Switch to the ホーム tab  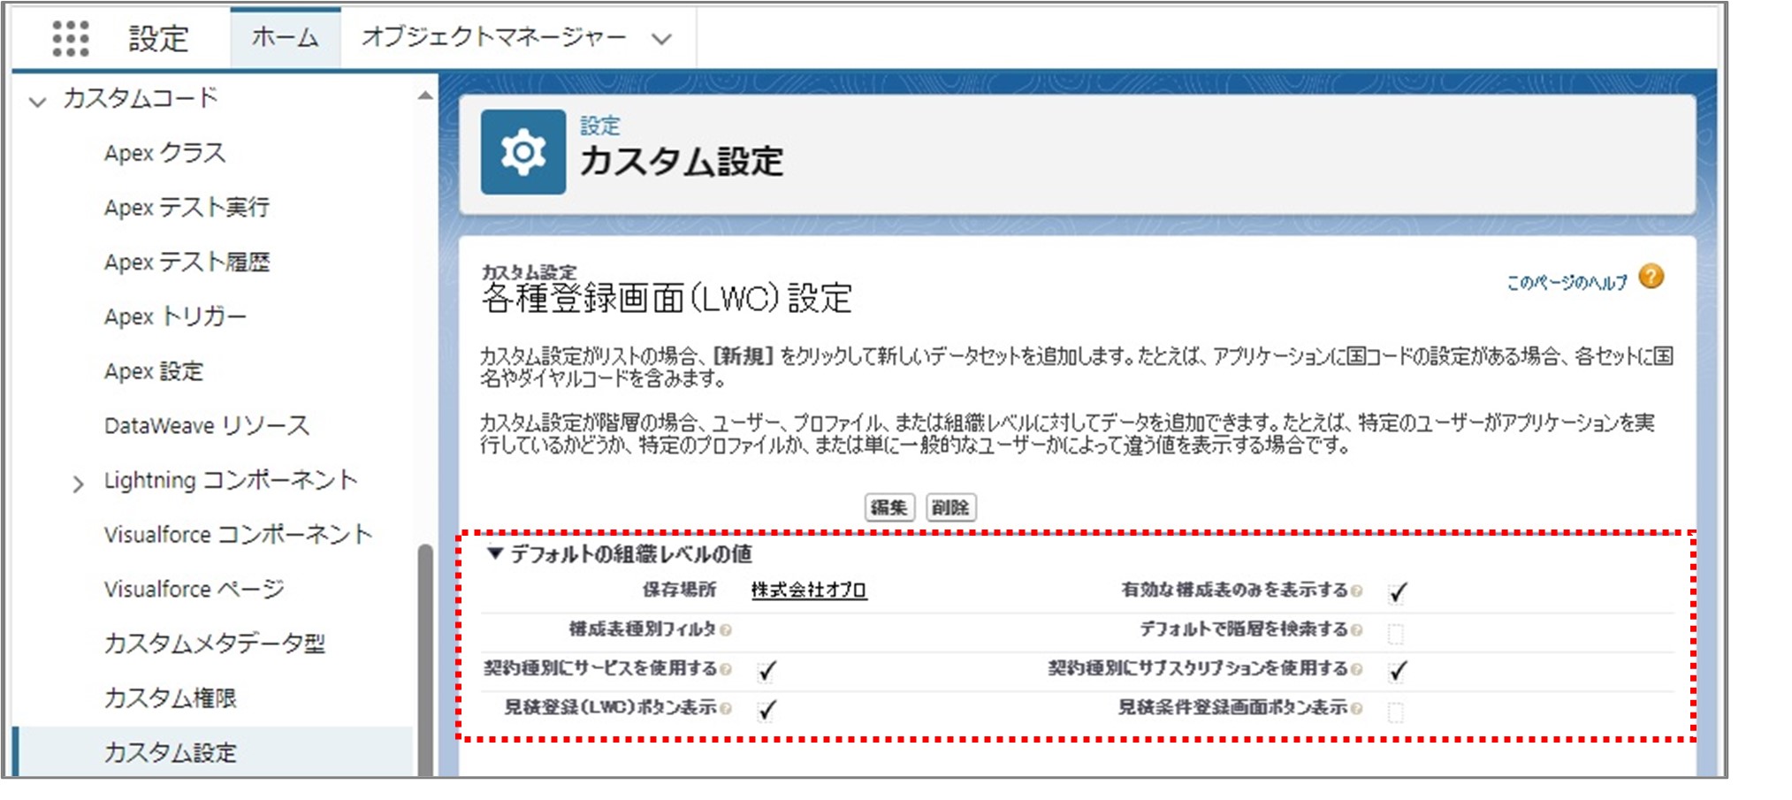tap(285, 37)
